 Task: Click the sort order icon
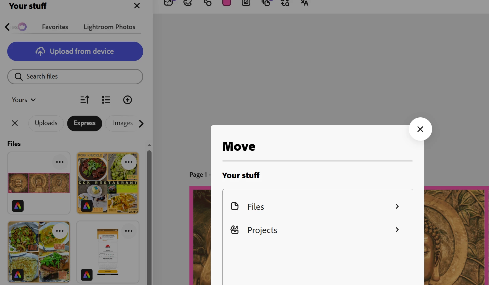(85, 100)
